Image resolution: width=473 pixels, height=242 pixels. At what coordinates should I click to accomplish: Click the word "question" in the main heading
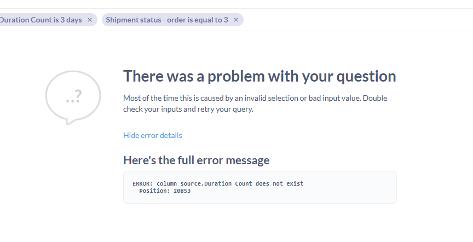pos(366,76)
